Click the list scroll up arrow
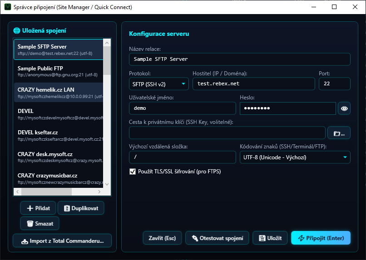The width and height of the screenshot is (366, 260). point(107,43)
